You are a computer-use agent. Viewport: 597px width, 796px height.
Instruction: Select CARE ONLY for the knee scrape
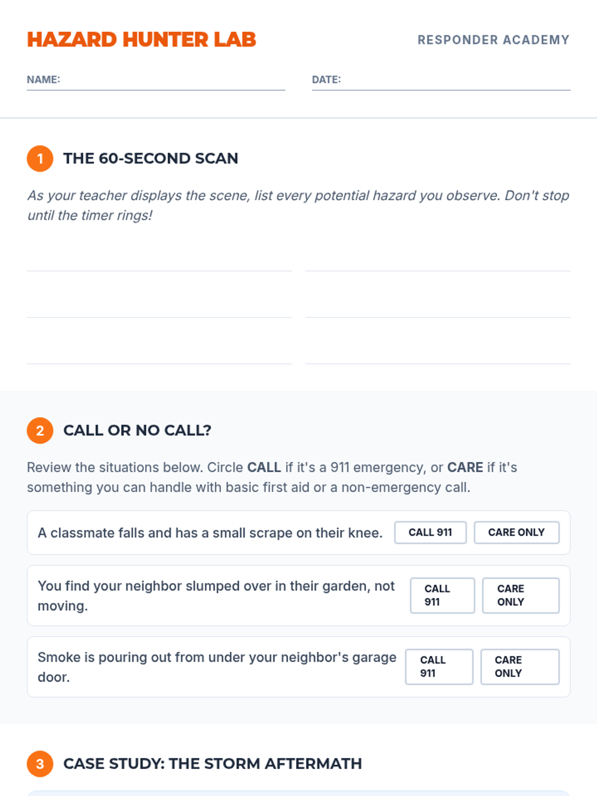516,532
